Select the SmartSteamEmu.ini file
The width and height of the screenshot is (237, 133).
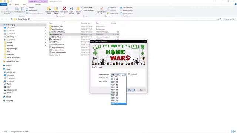(x=58, y=47)
